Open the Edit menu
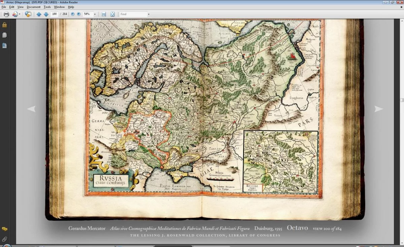Viewport: 404px width, 247px height. [x=12, y=7]
